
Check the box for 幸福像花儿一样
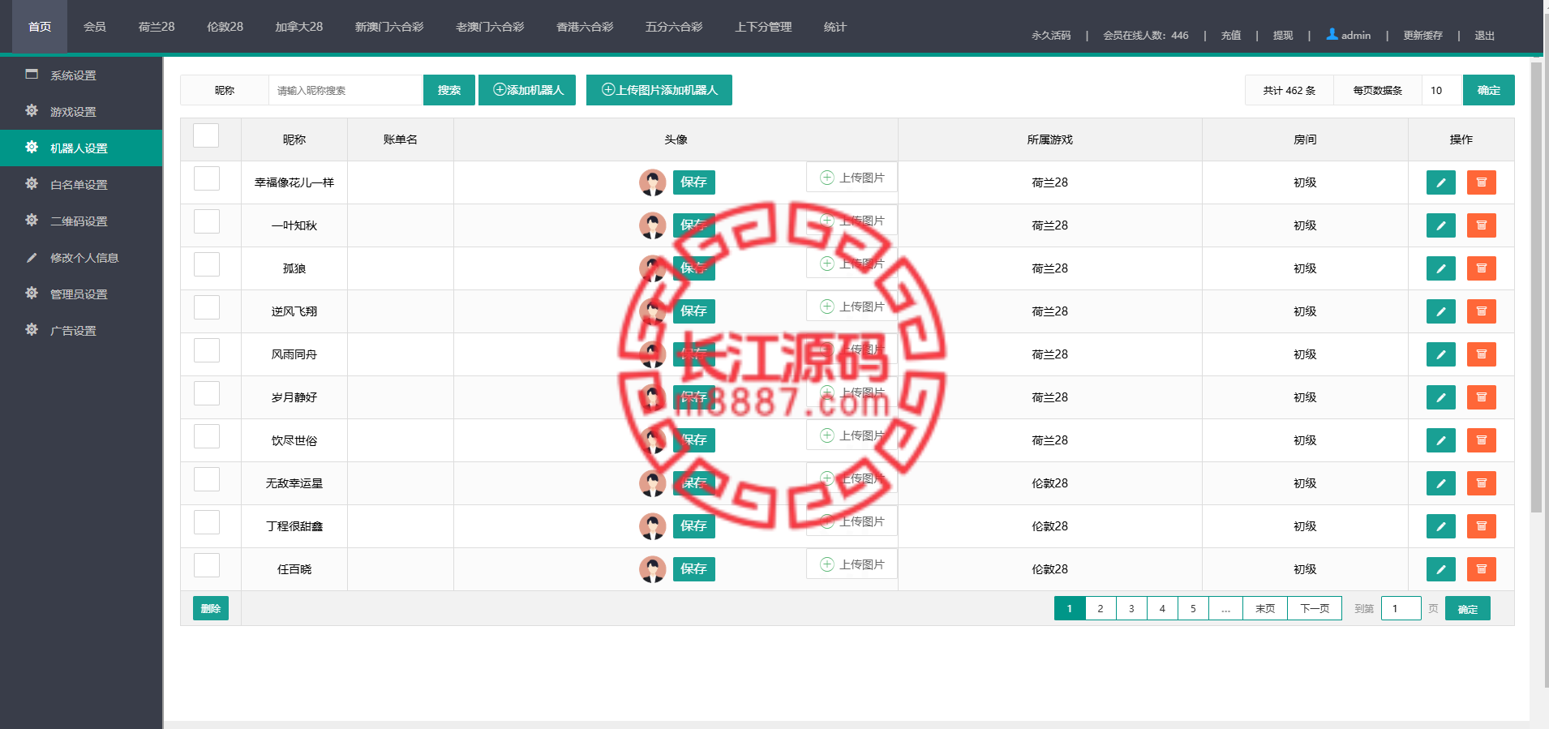pyautogui.click(x=207, y=178)
